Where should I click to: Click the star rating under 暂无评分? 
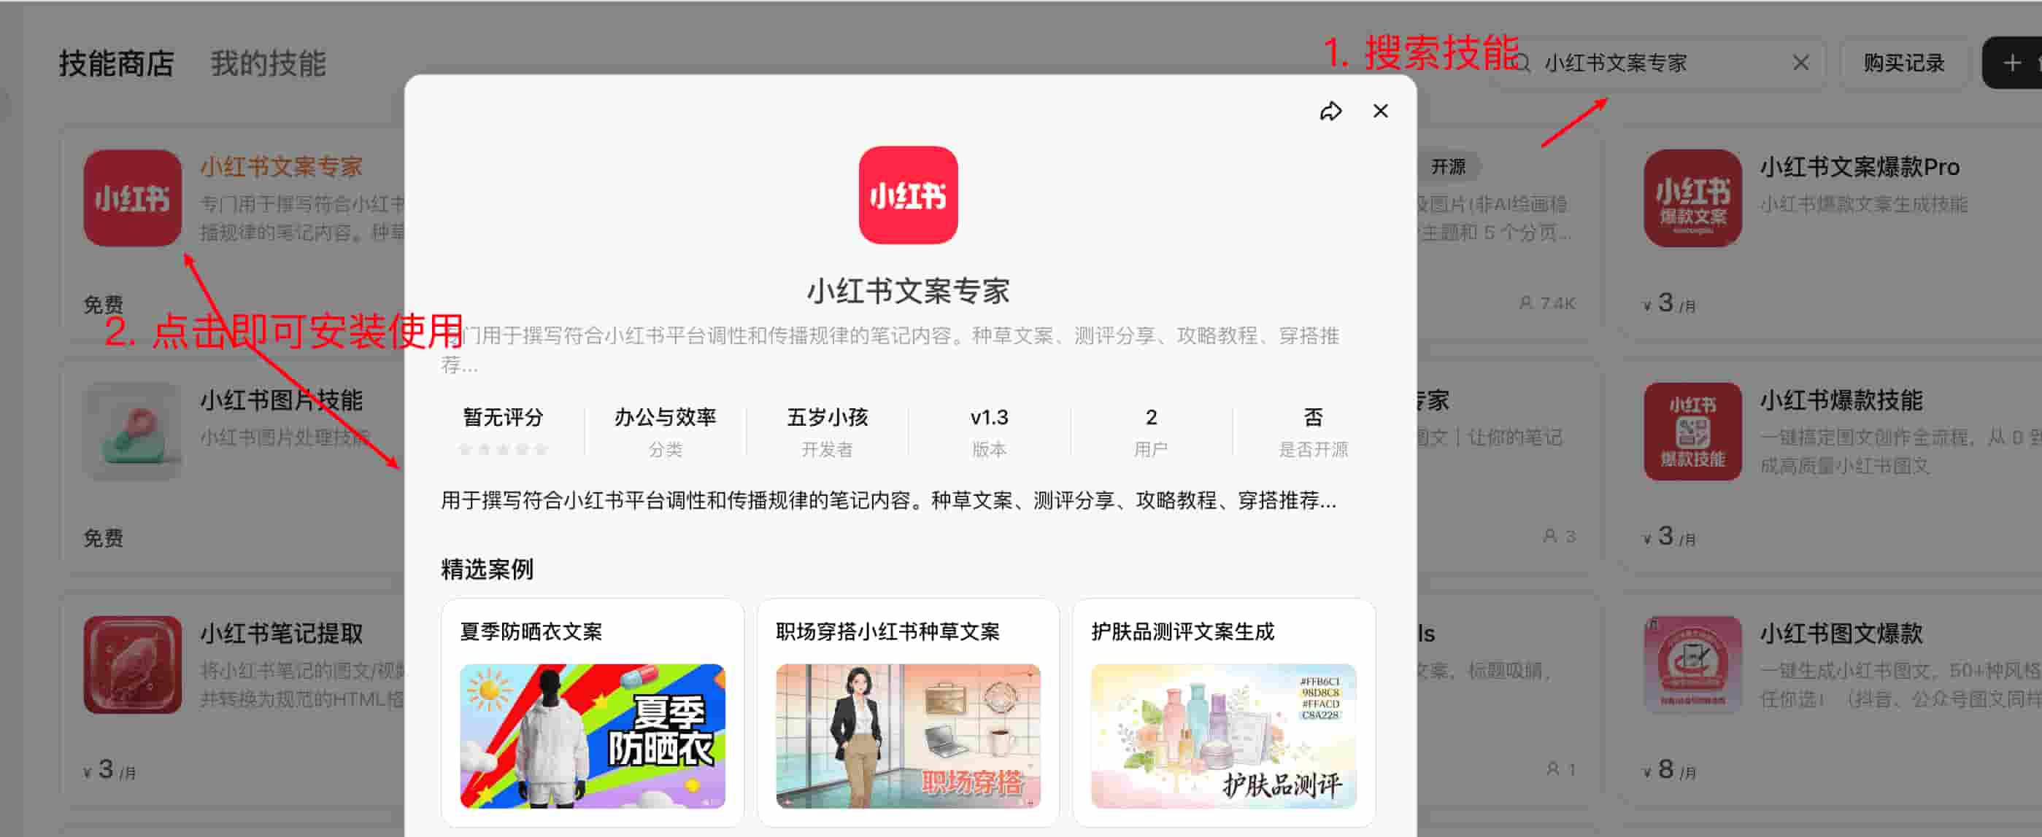[x=503, y=450]
